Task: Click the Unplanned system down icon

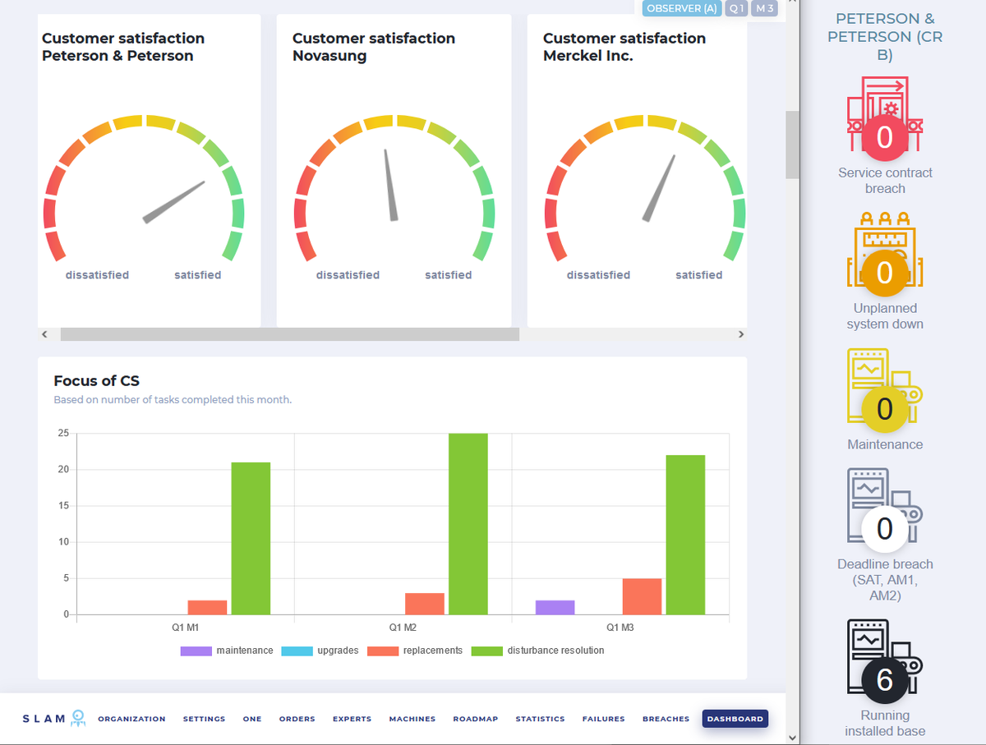Action: (885, 253)
